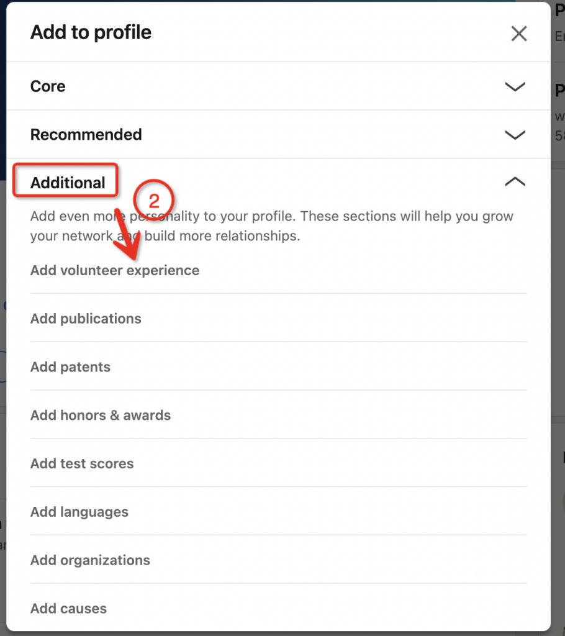Click the Additional section heading
The image size is (565, 636).
coord(68,183)
